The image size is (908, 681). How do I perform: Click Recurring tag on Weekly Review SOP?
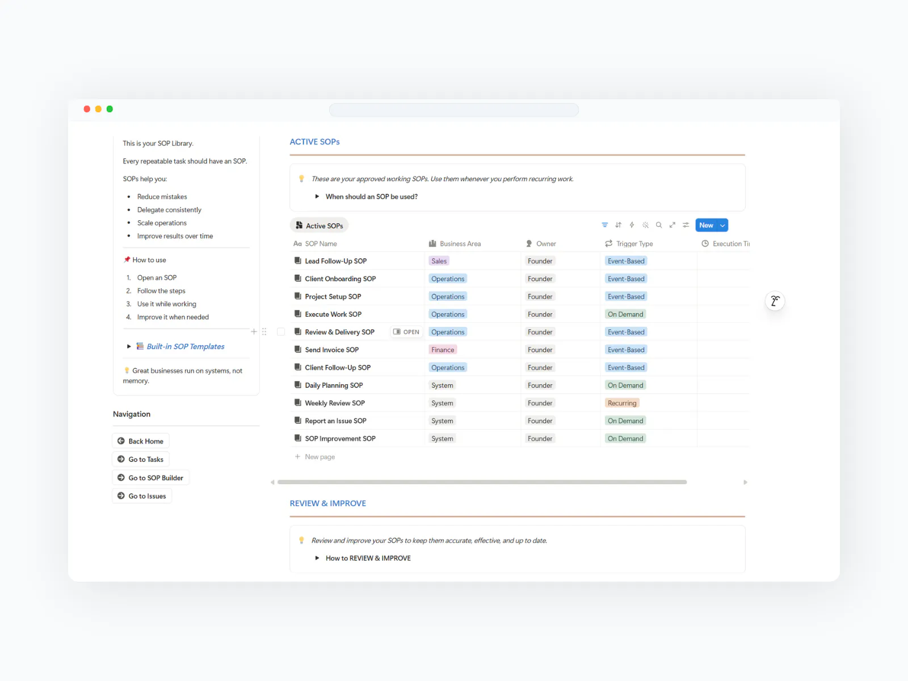point(622,403)
